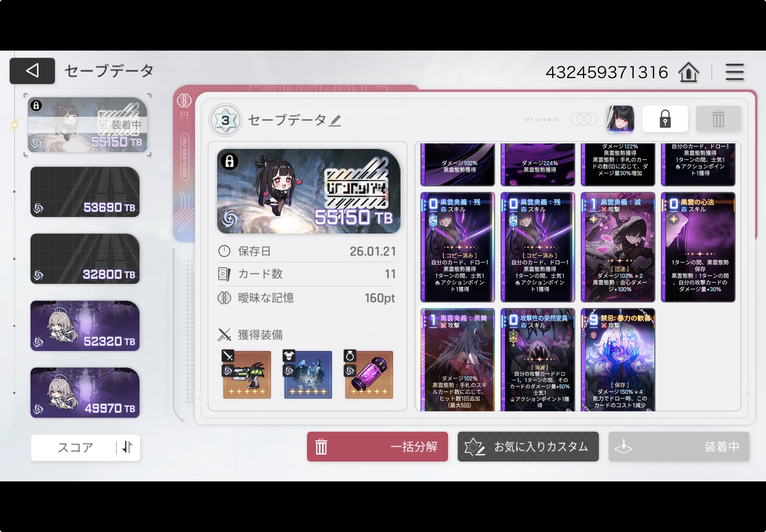Click the brain icon side tab
766x532 pixels.
click(184, 100)
